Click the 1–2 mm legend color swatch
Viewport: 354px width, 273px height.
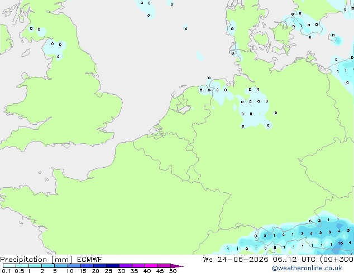click(35, 266)
